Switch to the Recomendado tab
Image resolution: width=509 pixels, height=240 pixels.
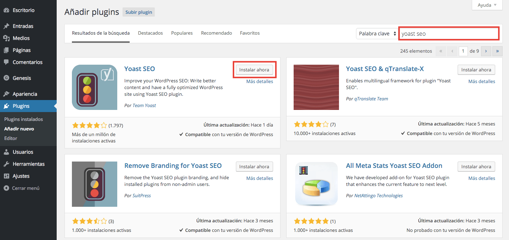(x=216, y=33)
